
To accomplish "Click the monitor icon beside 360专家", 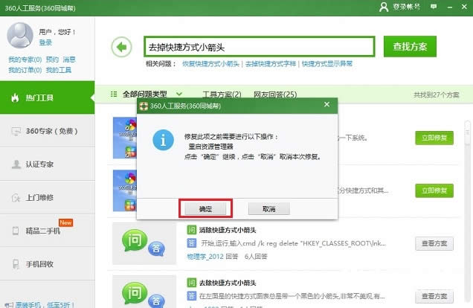I will [16, 131].
